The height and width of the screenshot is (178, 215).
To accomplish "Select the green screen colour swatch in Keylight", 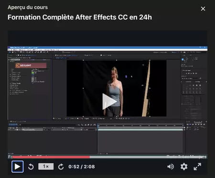I will coord(33,73).
